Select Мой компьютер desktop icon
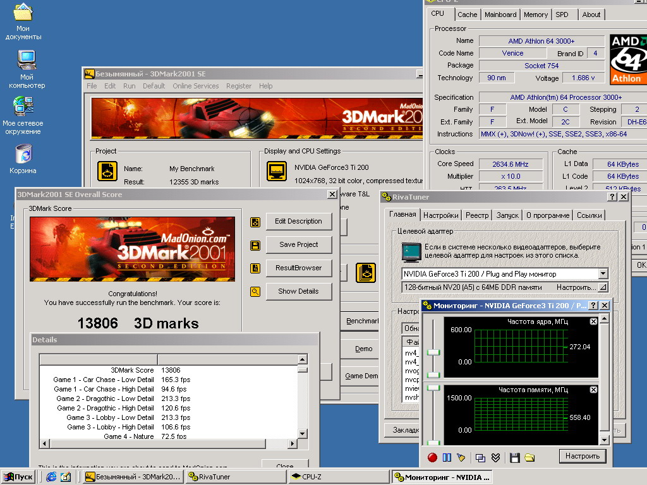The image size is (647, 485). pos(27,69)
